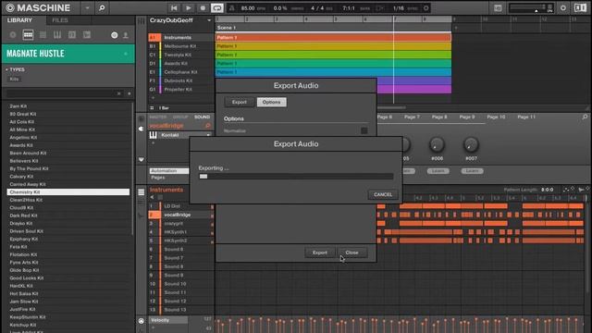Select group A1 Instruments
592x333 pixels.
tap(181, 37)
